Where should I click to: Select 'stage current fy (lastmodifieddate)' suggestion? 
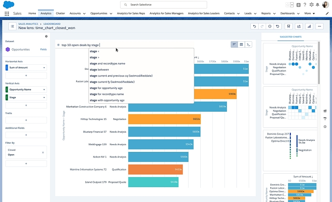(141, 82)
